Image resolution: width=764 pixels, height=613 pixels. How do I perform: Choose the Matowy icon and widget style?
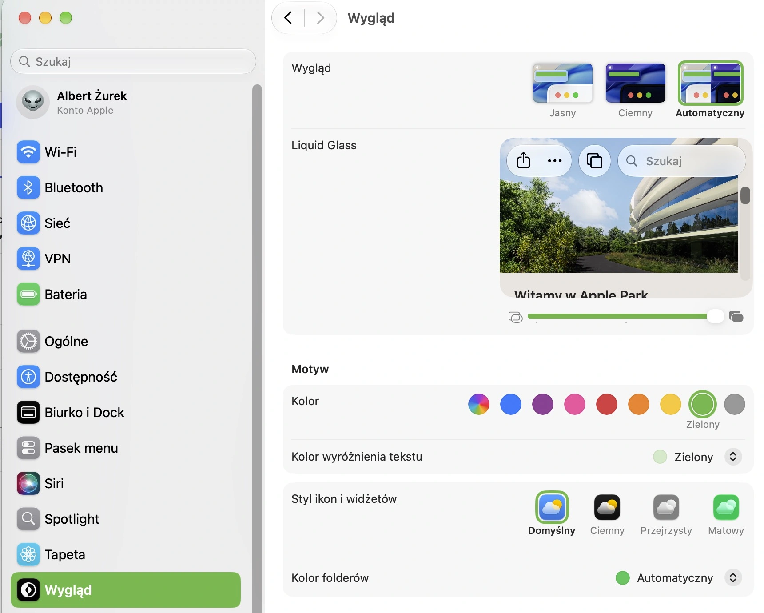(x=726, y=514)
